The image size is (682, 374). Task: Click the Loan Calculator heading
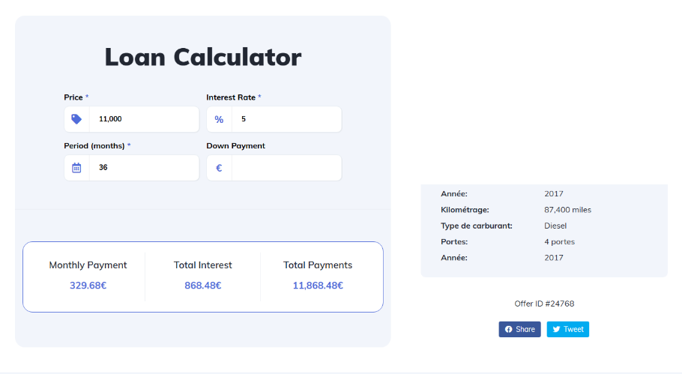[203, 57]
